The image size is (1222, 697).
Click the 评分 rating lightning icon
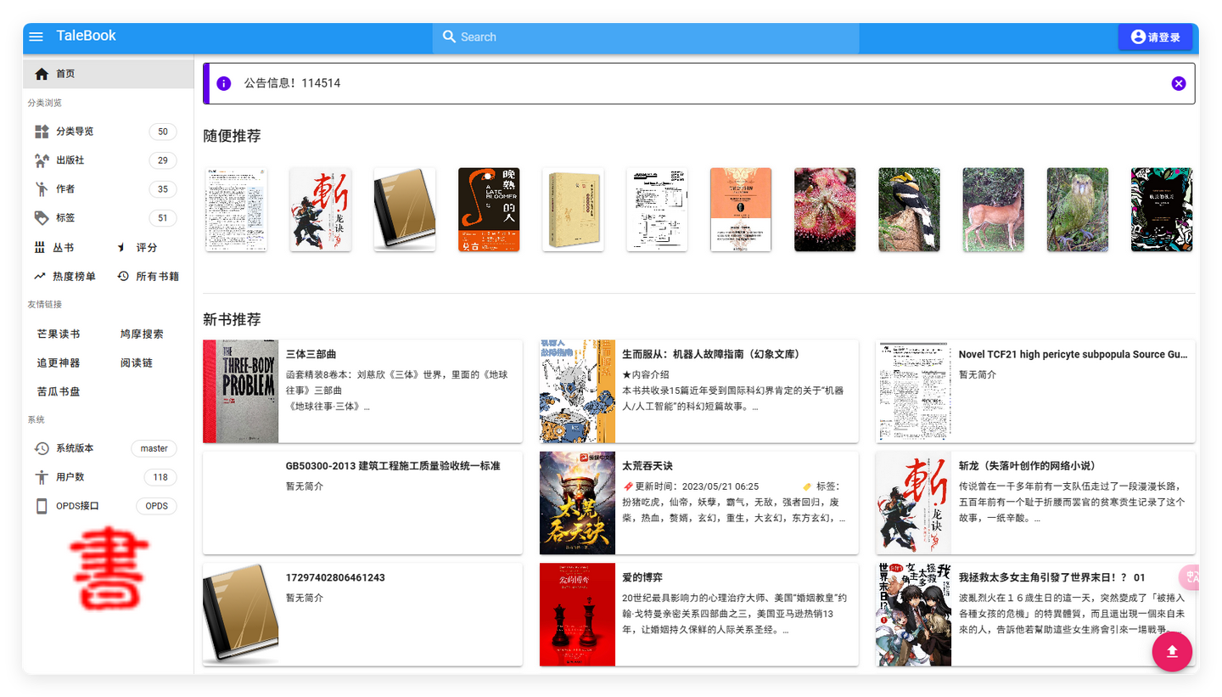(122, 246)
